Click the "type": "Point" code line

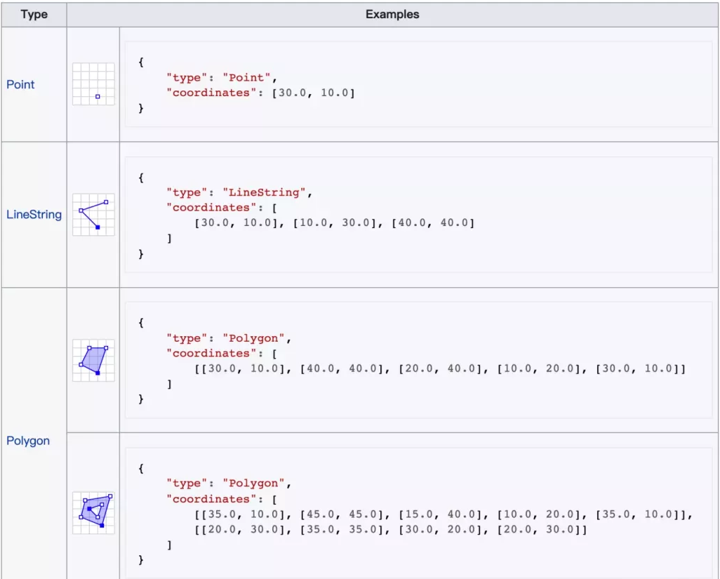(222, 78)
